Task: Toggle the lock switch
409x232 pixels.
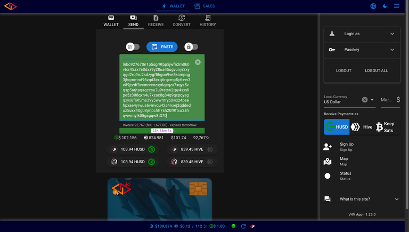Action: 191,47
